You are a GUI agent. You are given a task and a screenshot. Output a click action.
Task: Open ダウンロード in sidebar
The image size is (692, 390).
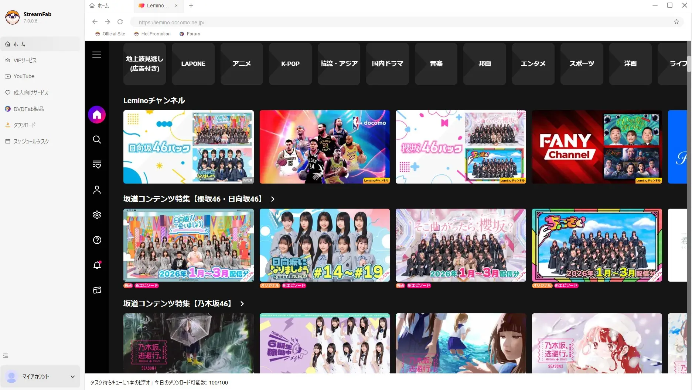click(x=40, y=125)
